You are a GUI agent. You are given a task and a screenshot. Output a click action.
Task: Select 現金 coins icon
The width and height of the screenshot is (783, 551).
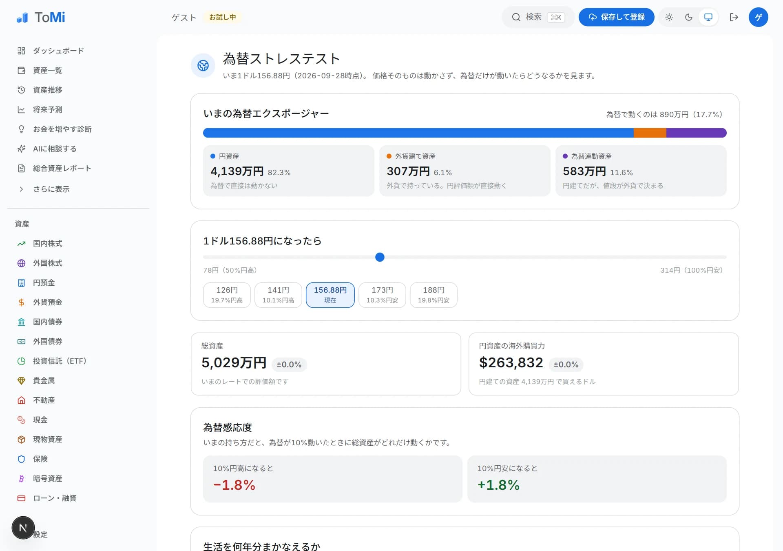click(22, 420)
